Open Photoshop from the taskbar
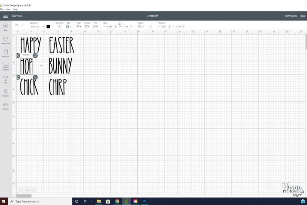The image size is (307, 205). 145,201
